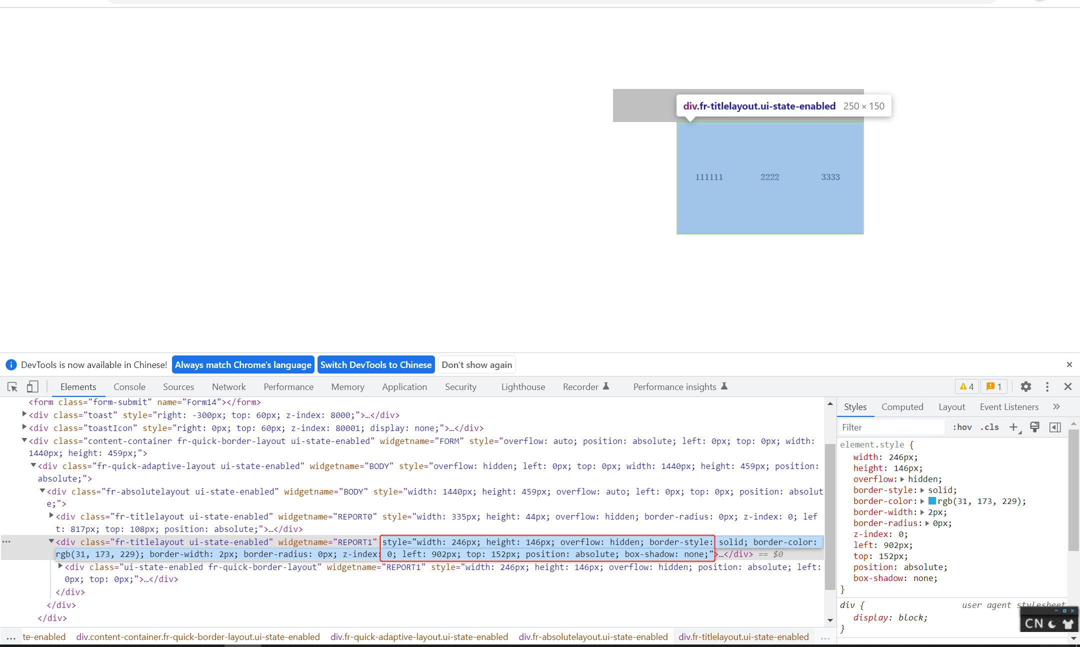Open the Computed styles tab
Viewport: 1080px width, 647px height.
coord(902,406)
